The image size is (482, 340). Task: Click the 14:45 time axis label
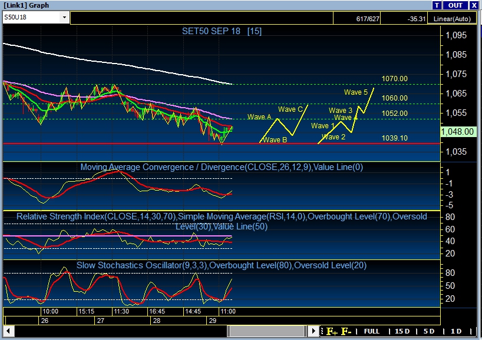pos(193,311)
